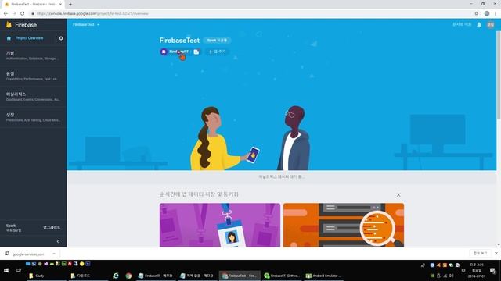Click the browser back arrow
The image size is (501, 281).
click(5, 14)
